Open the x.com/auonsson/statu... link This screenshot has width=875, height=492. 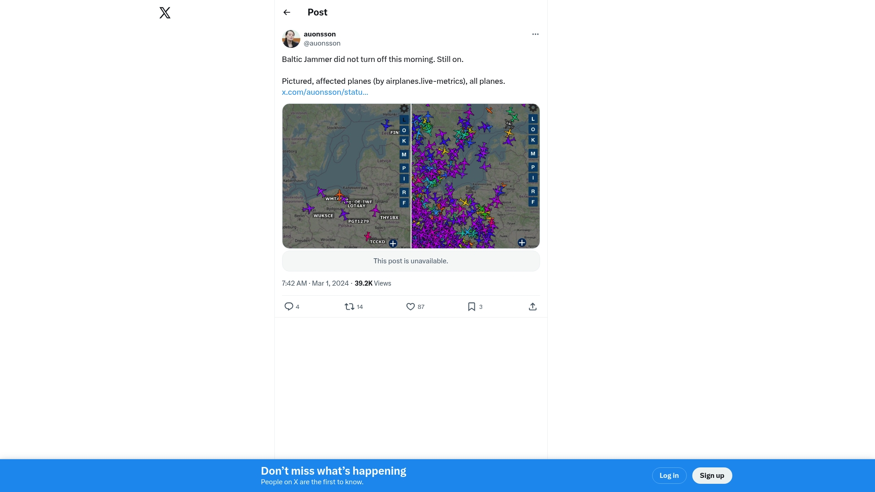coord(325,92)
